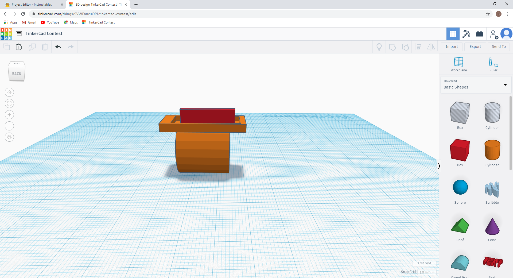This screenshot has height=278, width=513.
Task: Open the Apps bookmark shortcut
Action: 11,22
